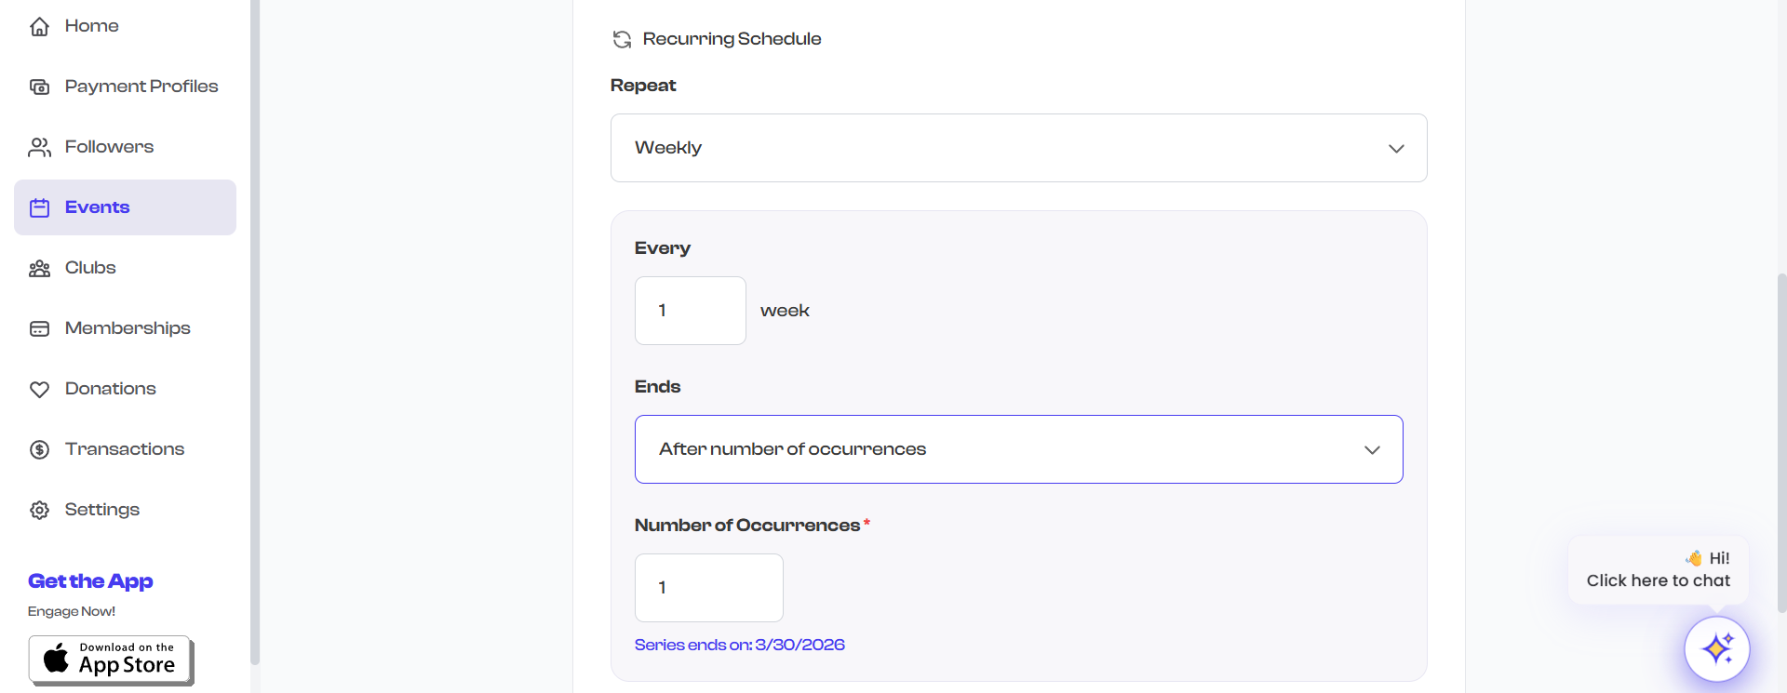Click the chevron on the Weekly dropdown
This screenshot has width=1787, height=693.
coord(1396,149)
